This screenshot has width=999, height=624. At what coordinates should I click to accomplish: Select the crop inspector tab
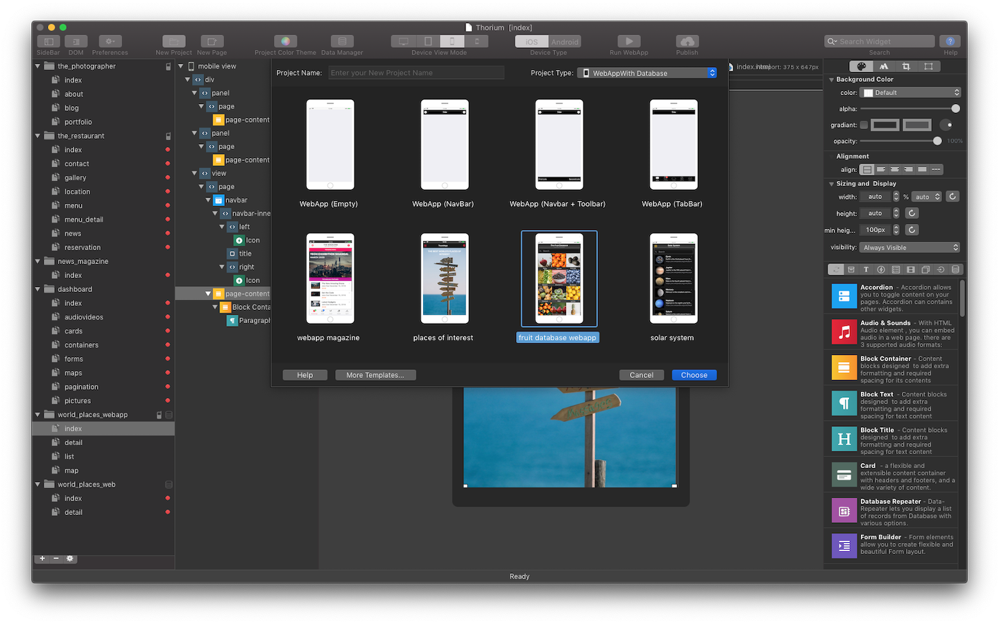(905, 67)
